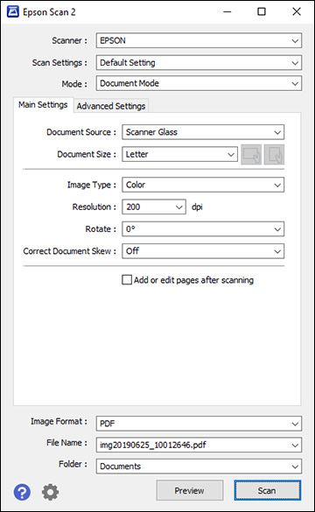315x512 pixels.
Task: Click the File Name field
Action: pyautogui.click(x=199, y=445)
